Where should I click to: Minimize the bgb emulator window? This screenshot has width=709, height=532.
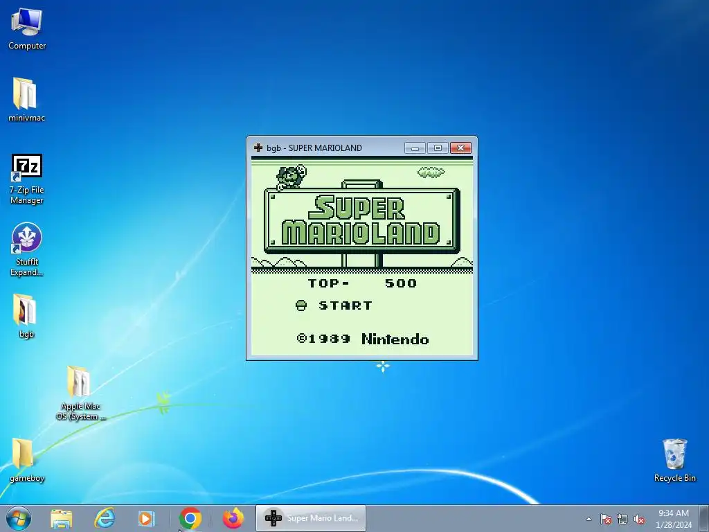[x=415, y=148]
